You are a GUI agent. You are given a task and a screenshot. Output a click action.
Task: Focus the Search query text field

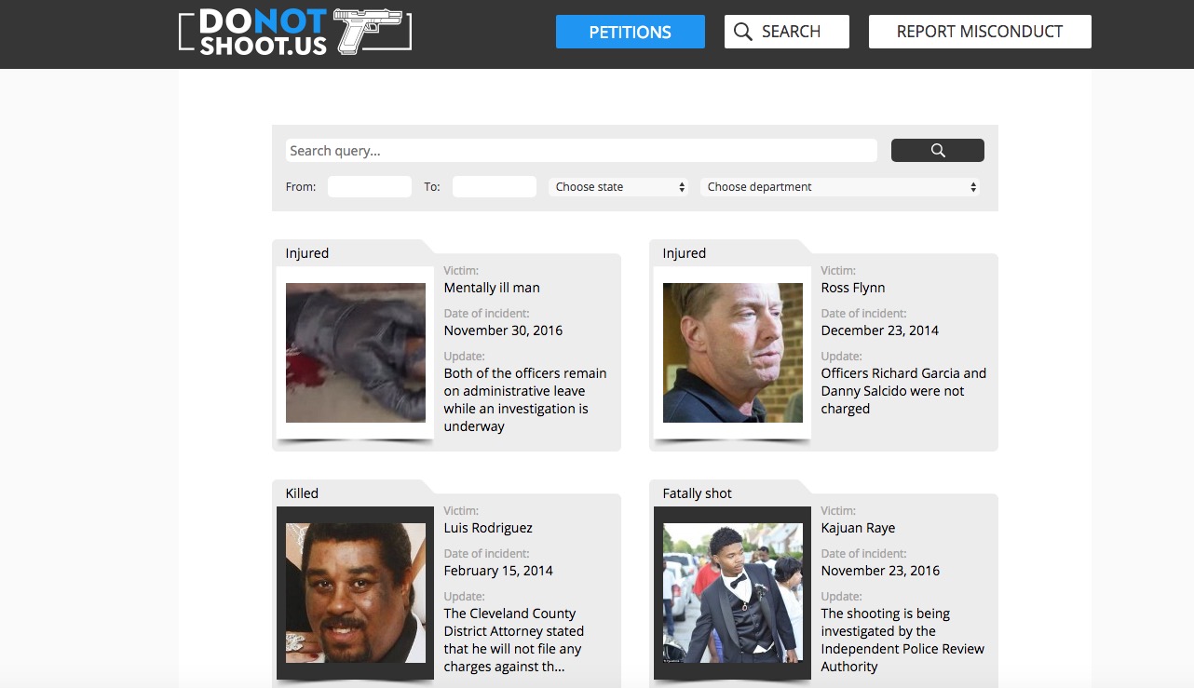[x=581, y=151]
